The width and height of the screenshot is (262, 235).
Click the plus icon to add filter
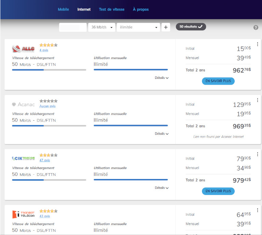[x=166, y=27]
